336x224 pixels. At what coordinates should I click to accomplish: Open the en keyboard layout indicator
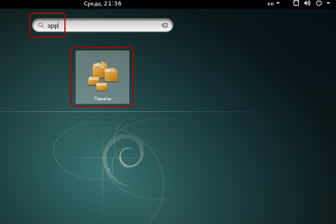[270, 4]
